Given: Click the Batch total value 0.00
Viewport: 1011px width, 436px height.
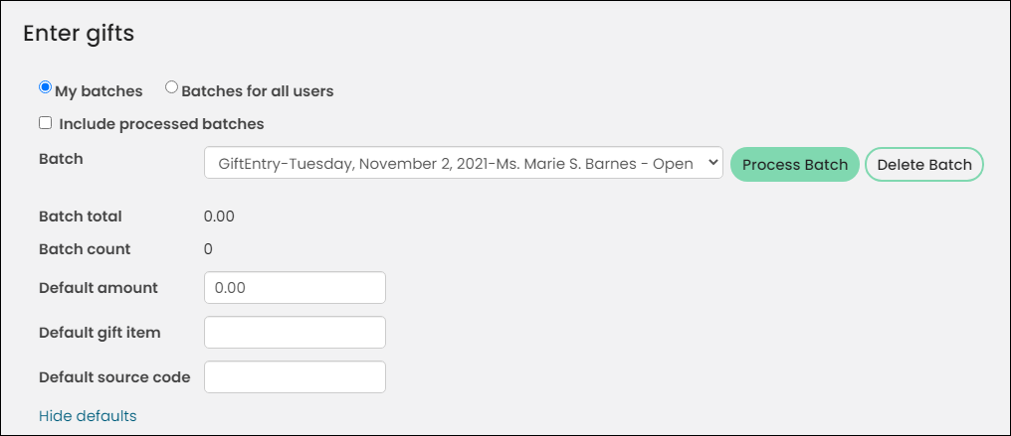Looking at the screenshot, I should click(x=219, y=217).
